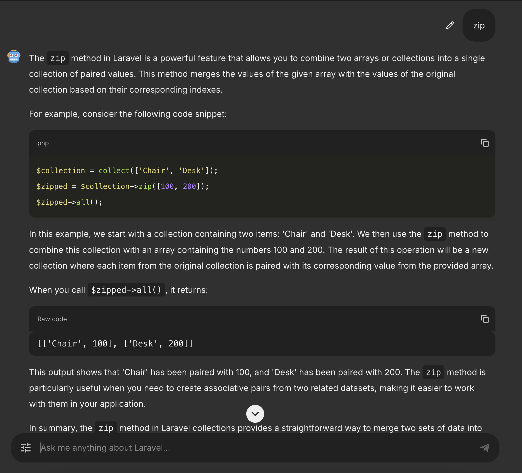This screenshot has height=473, width=522.
Task: Click the robot assistant avatar
Action: point(14,57)
